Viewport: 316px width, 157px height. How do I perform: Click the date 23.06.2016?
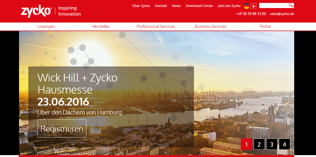[x=63, y=102]
